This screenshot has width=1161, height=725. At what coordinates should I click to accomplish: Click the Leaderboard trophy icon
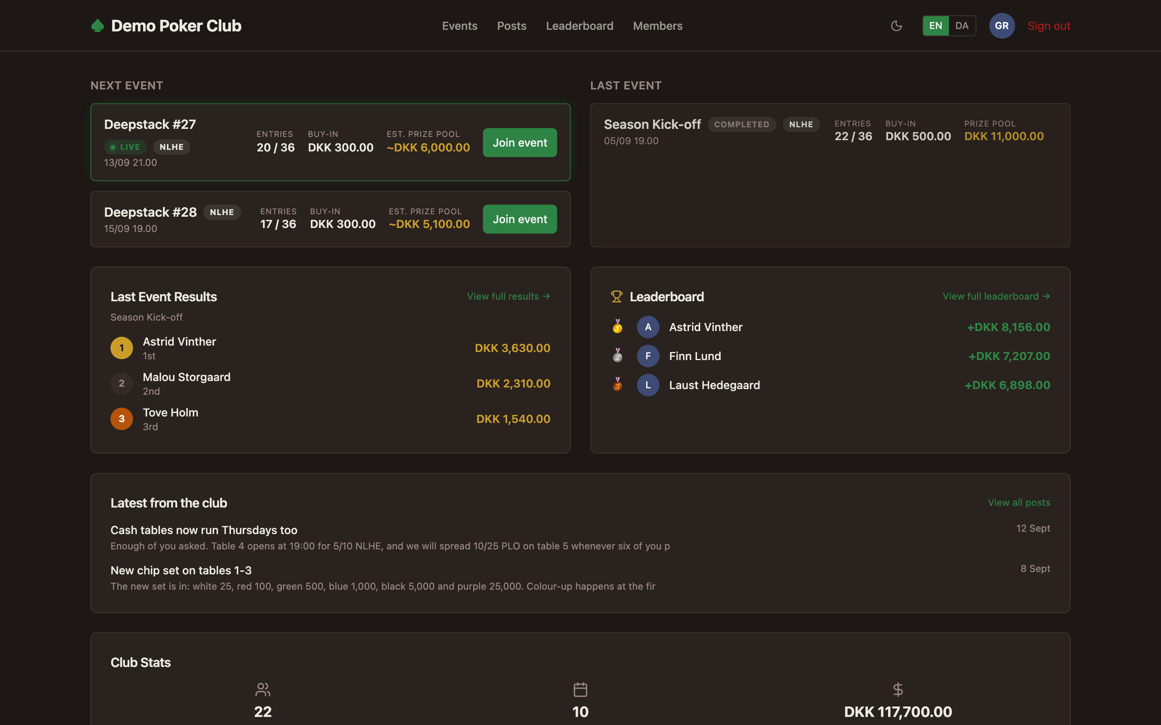pos(616,296)
